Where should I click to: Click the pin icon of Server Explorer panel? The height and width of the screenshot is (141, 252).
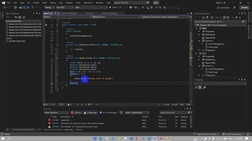37,13
